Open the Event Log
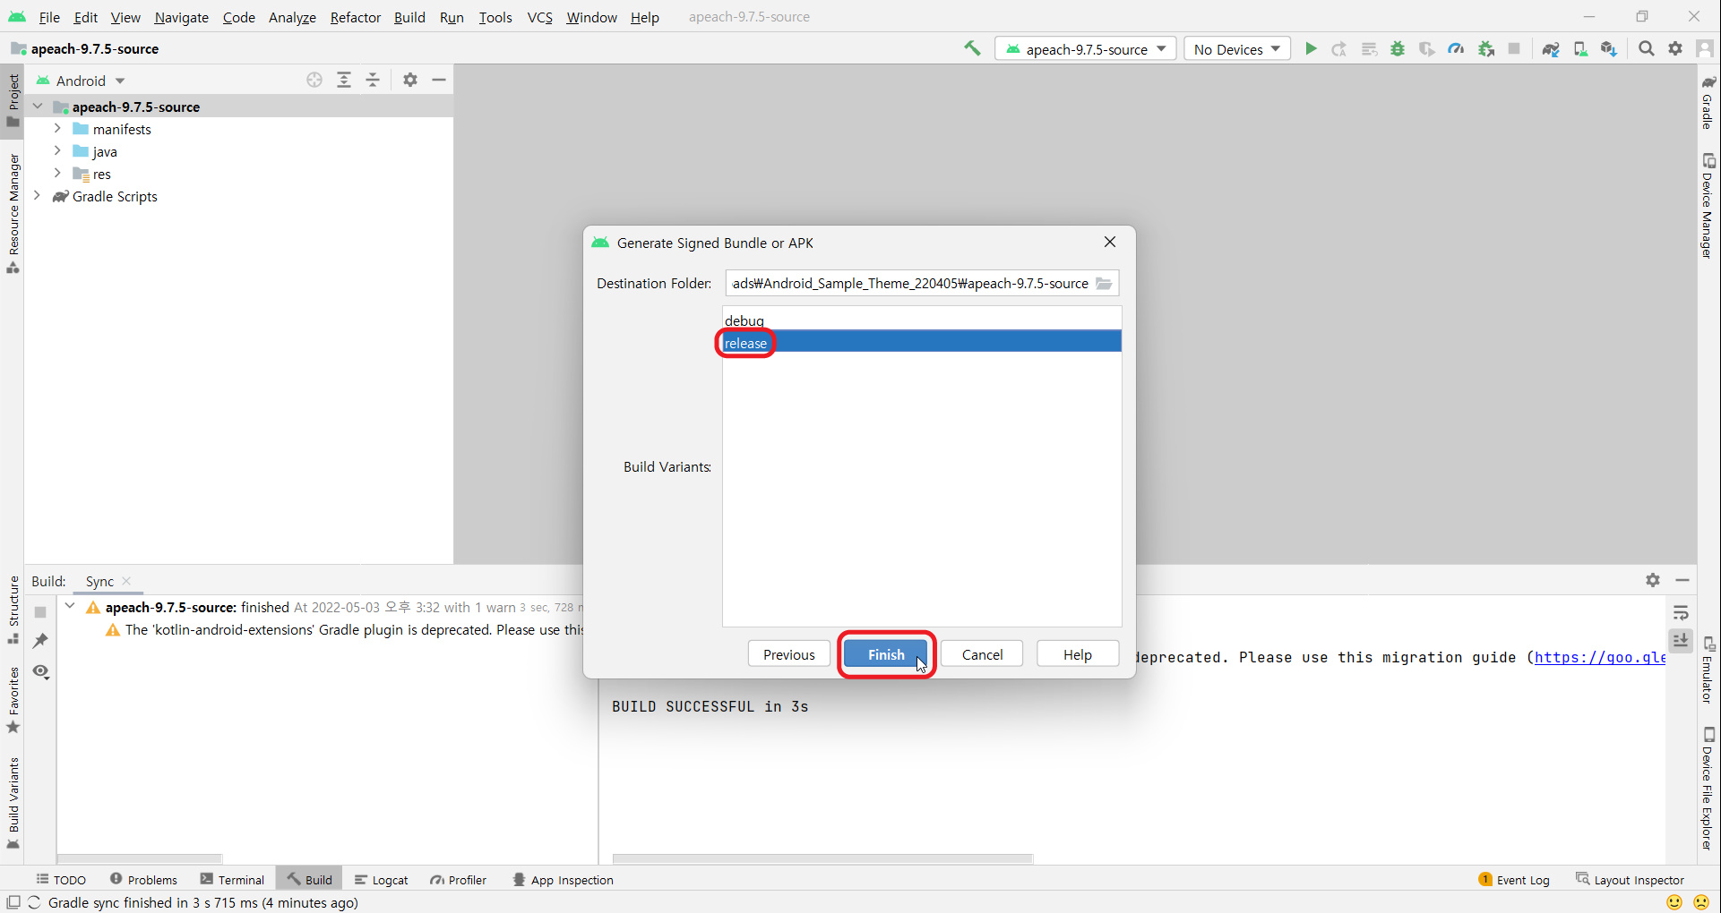This screenshot has height=913, width=1721. tap(1514, 880)
